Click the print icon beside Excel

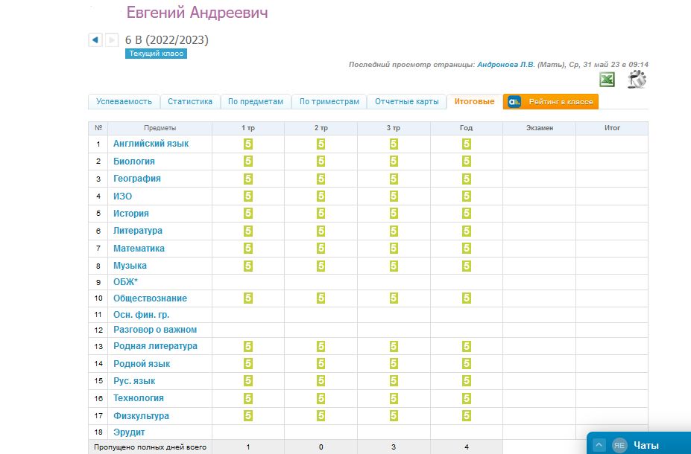[637, 80]
